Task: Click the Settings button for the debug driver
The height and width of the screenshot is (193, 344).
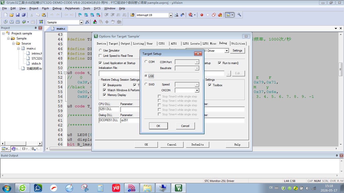Action: pos(237,51)
